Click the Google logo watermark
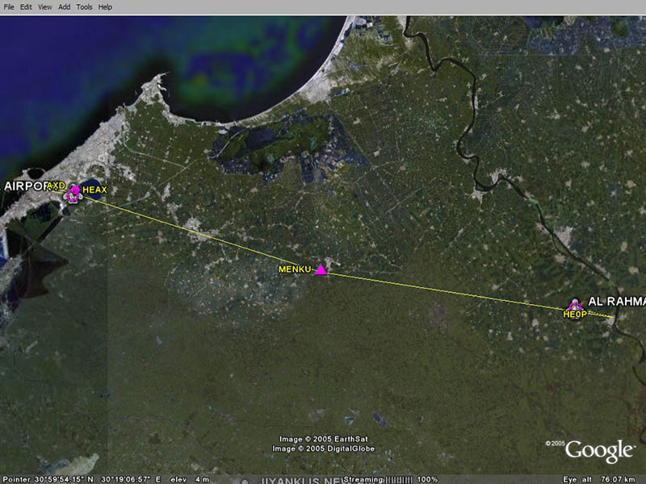The height and width of the screenshot is (484, 646). (599, 450)
